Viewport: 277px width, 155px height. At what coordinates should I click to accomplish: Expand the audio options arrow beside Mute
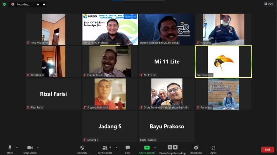(17, 148)
